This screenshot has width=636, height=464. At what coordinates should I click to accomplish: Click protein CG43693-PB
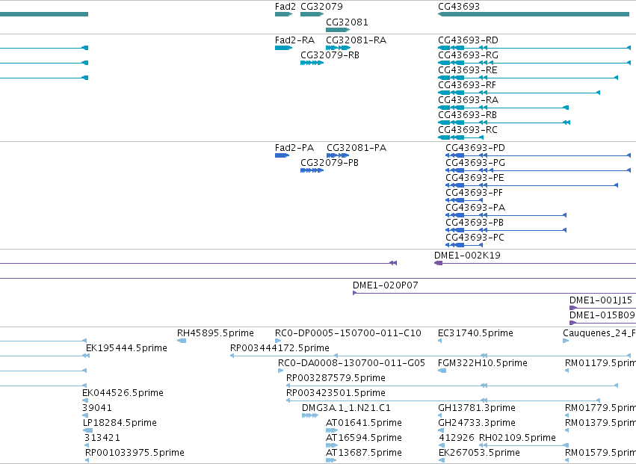click(475, 223)
